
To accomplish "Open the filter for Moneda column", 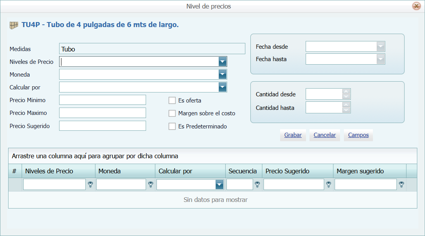I will coord(150,184).
